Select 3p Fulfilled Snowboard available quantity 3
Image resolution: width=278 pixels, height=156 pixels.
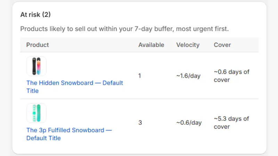140,123
